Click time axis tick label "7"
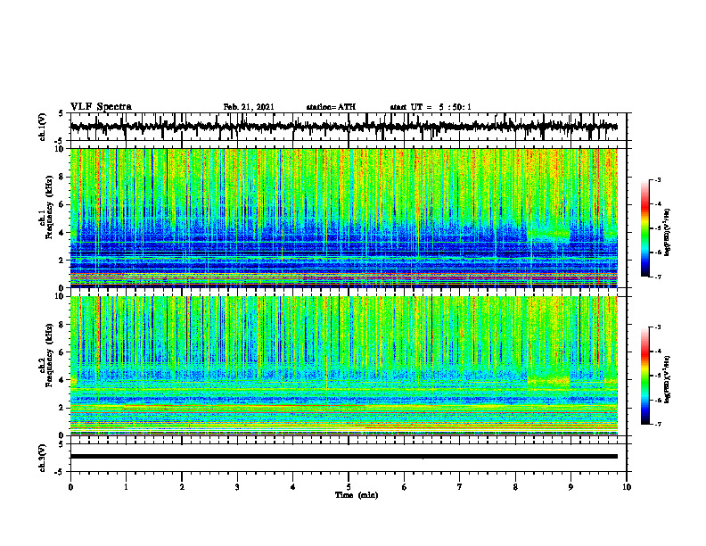Image resolution: width=706 pixels, height=546 pixels. point(460,487)
